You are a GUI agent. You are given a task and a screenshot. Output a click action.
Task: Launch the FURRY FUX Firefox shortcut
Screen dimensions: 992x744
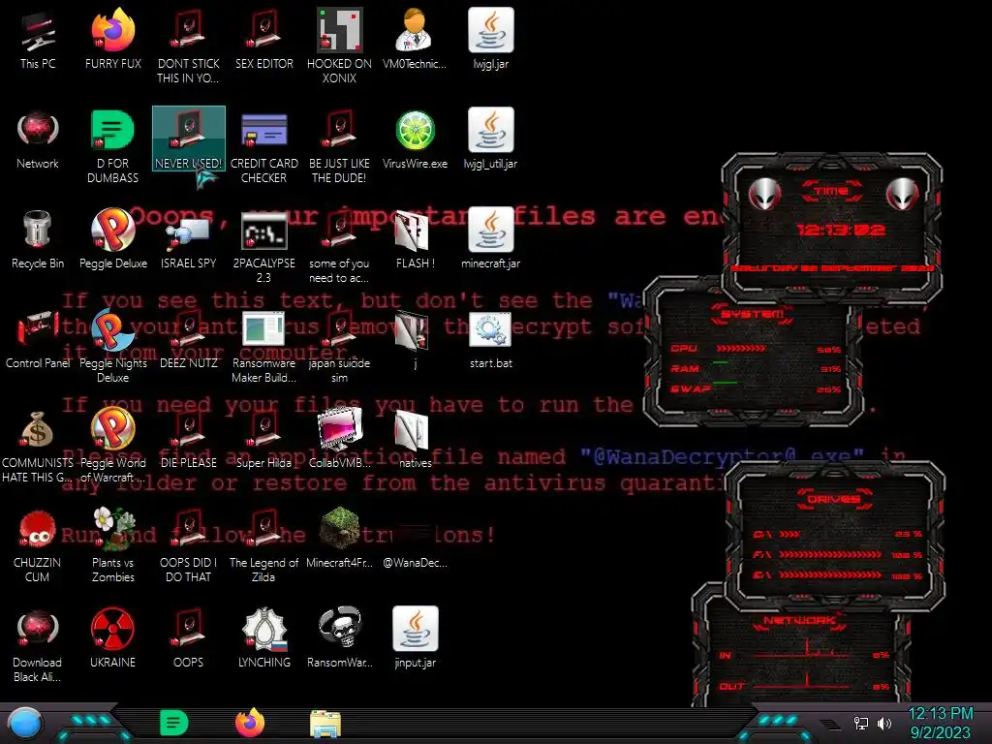[x=112, y=39]
